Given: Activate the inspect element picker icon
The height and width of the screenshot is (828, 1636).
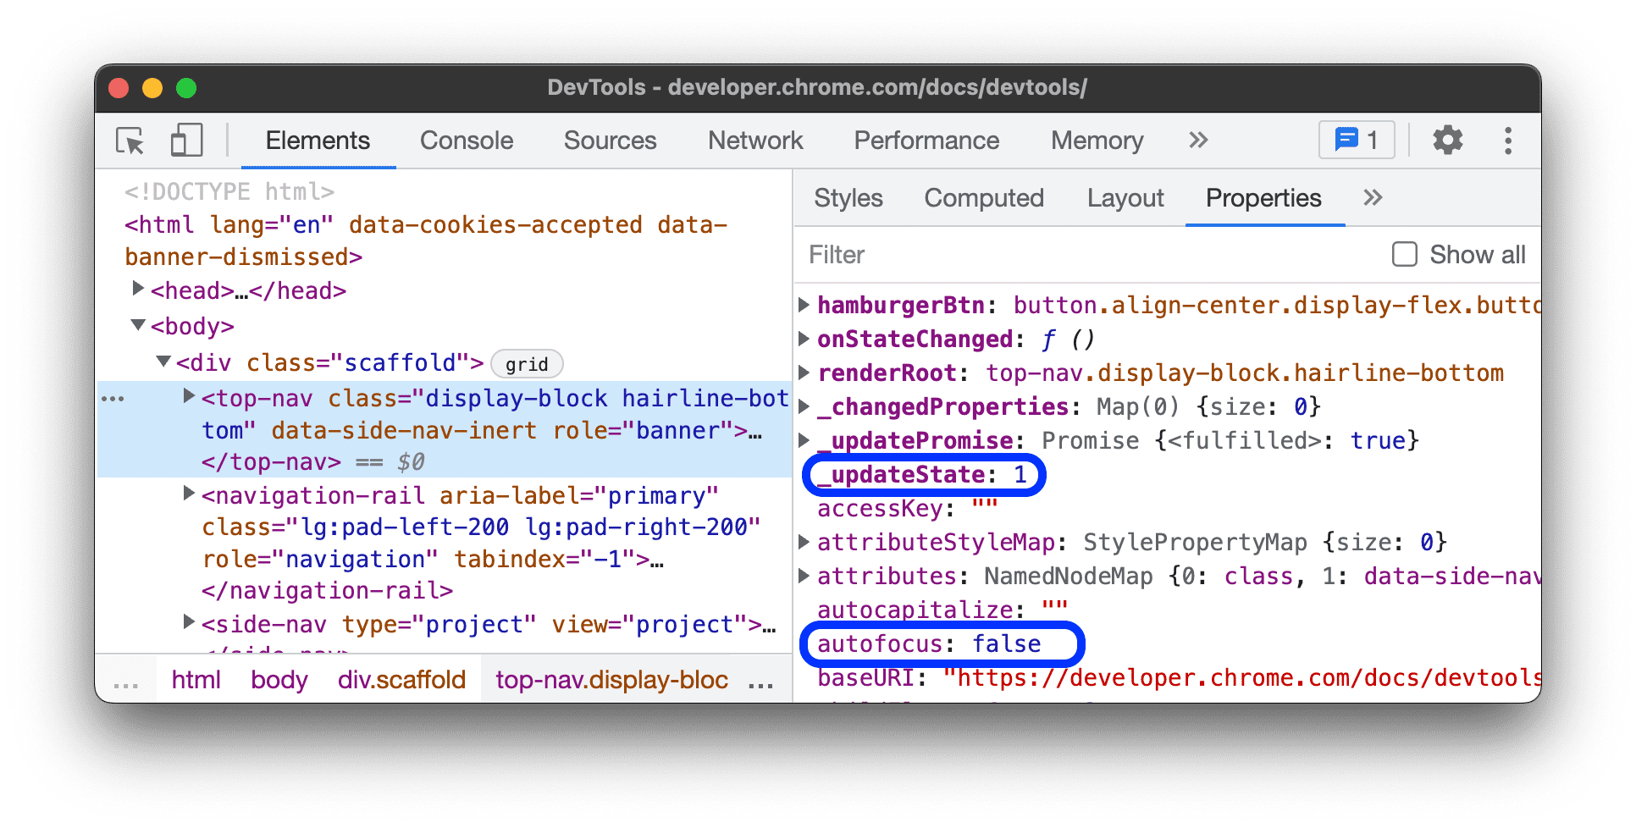Looking at the screenshot, I should (x=130, y=141).
